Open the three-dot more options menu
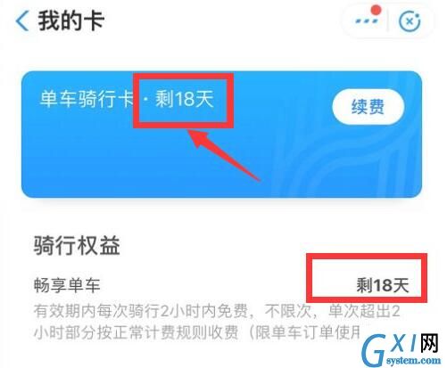Screen dimensions: 447x368 (367, 21)
